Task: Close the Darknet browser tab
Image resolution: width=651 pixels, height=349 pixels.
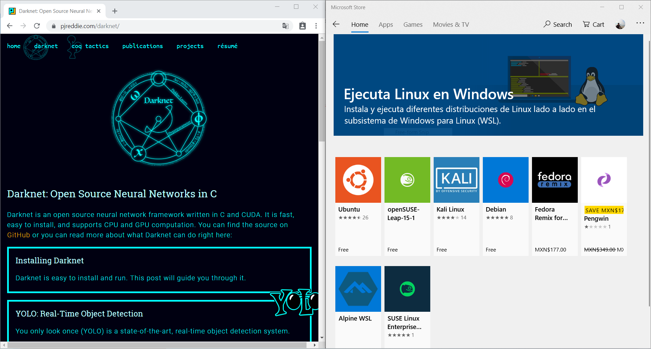Action: point(99,11)
